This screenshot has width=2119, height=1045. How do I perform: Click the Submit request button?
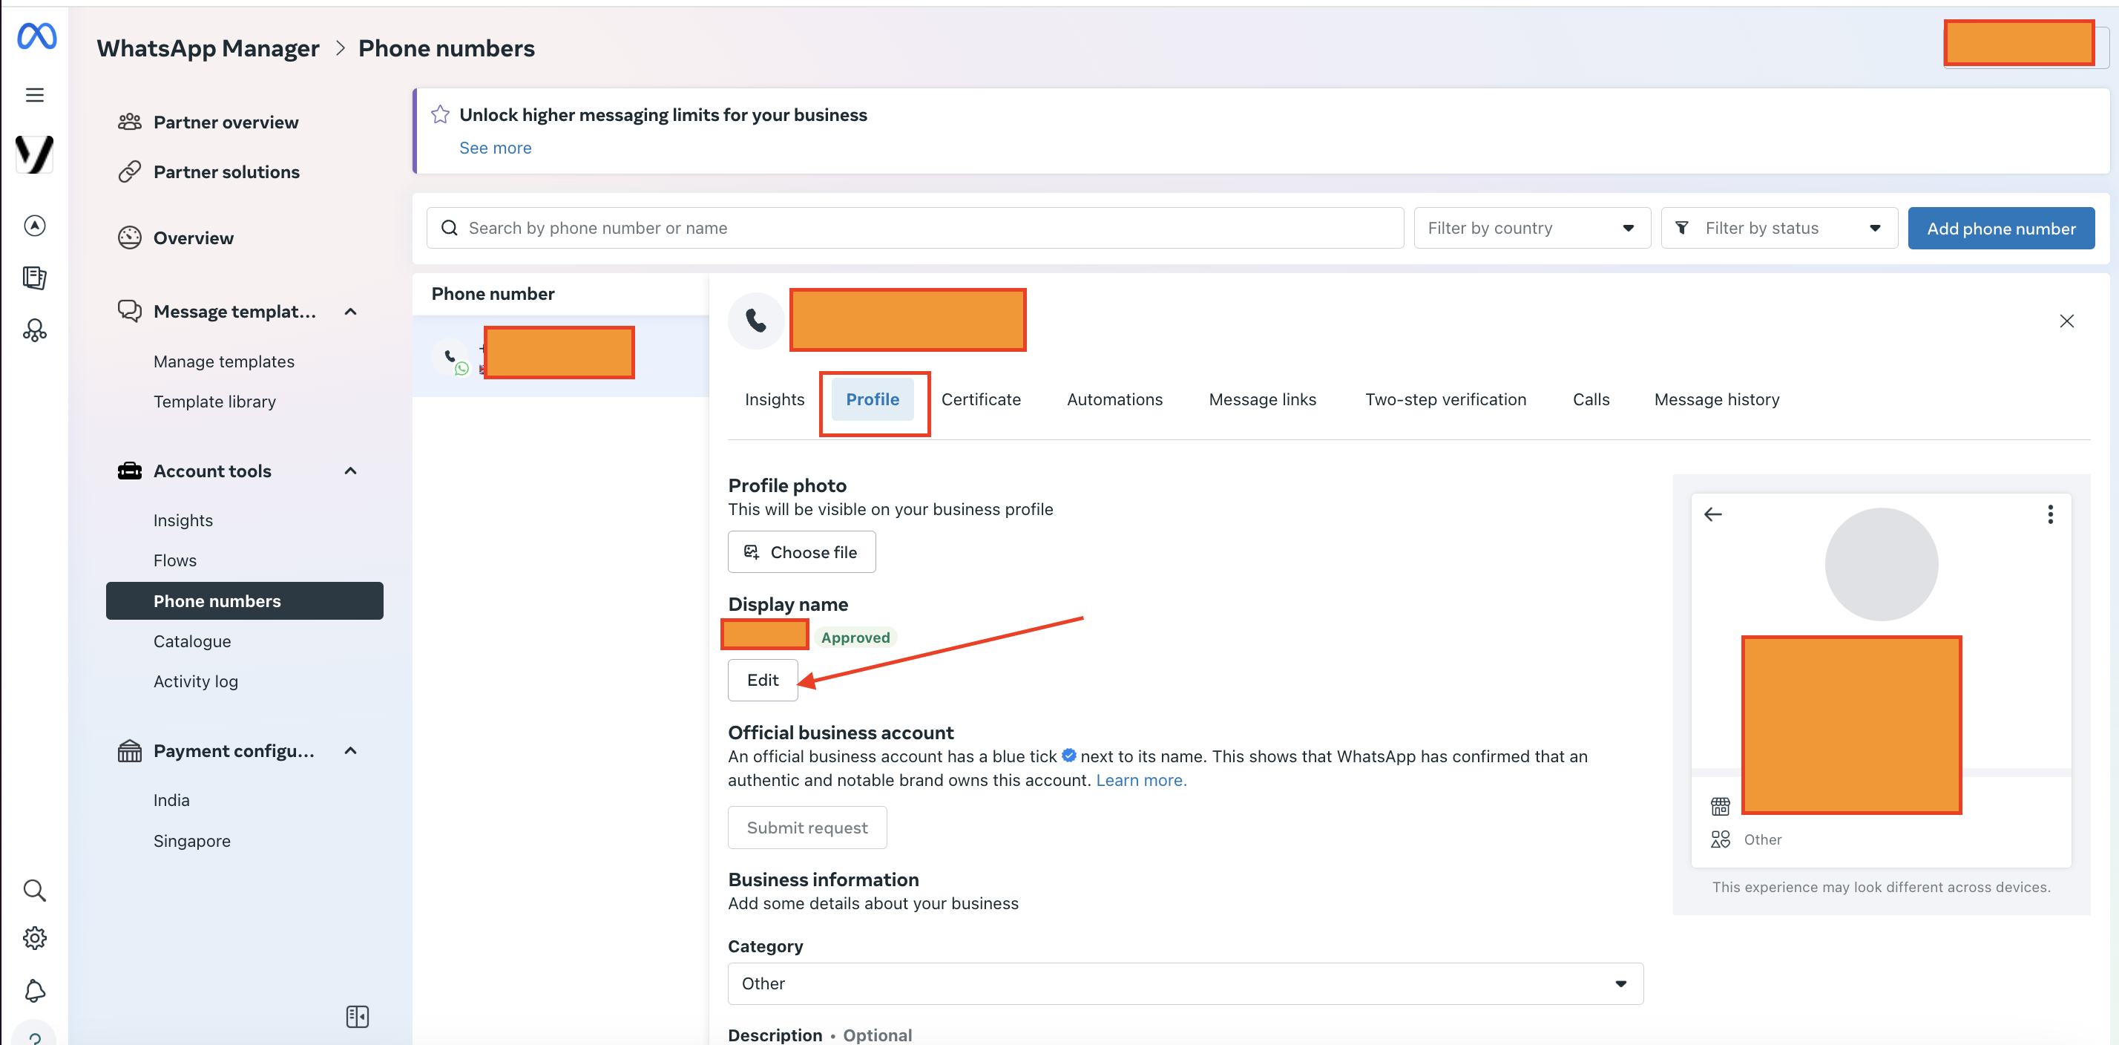click(807, 828)
